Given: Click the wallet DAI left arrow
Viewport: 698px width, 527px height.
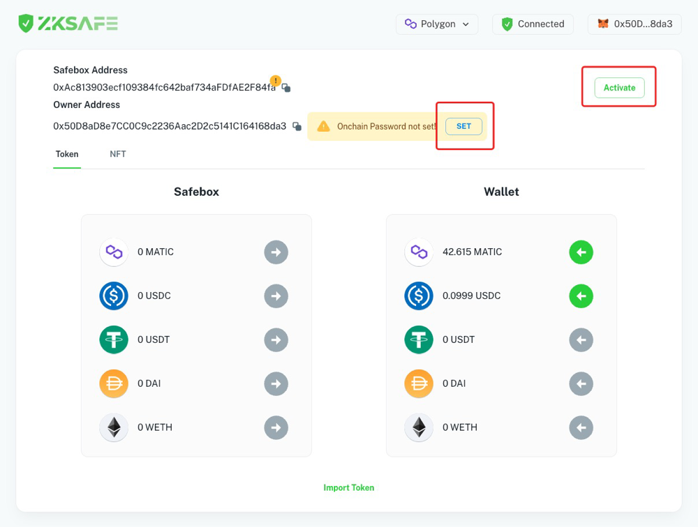Looking at the screenshot, I should [x=581, y=383].
